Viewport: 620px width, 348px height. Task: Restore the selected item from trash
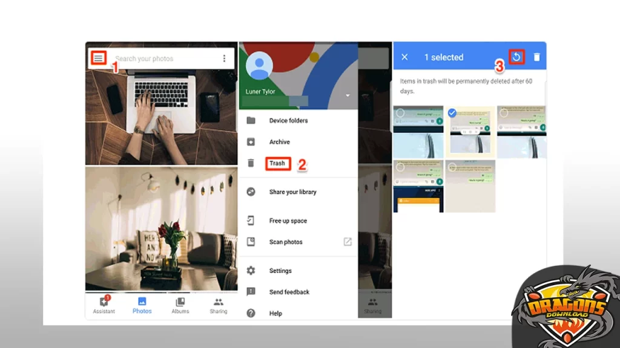[x=516, y=57]
